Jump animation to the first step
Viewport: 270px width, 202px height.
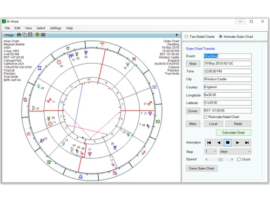[x=209, y=143]
